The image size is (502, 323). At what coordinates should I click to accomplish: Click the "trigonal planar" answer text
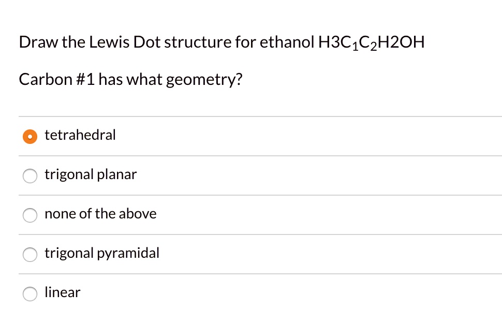point(90,174)
